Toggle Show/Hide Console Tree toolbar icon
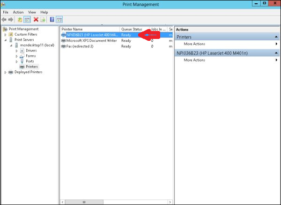Screen dimensions: 281x205 click(x=27, y=20)
